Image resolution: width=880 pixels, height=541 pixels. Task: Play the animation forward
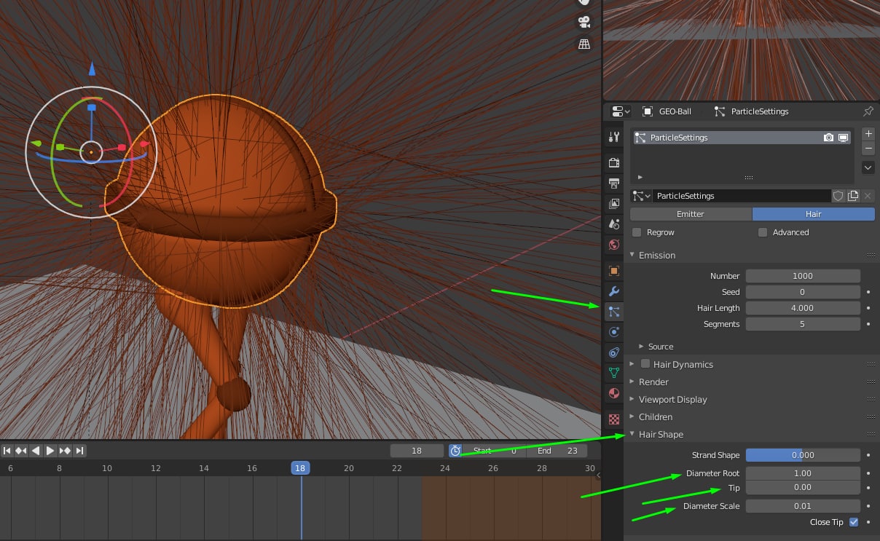pos(50,451)
